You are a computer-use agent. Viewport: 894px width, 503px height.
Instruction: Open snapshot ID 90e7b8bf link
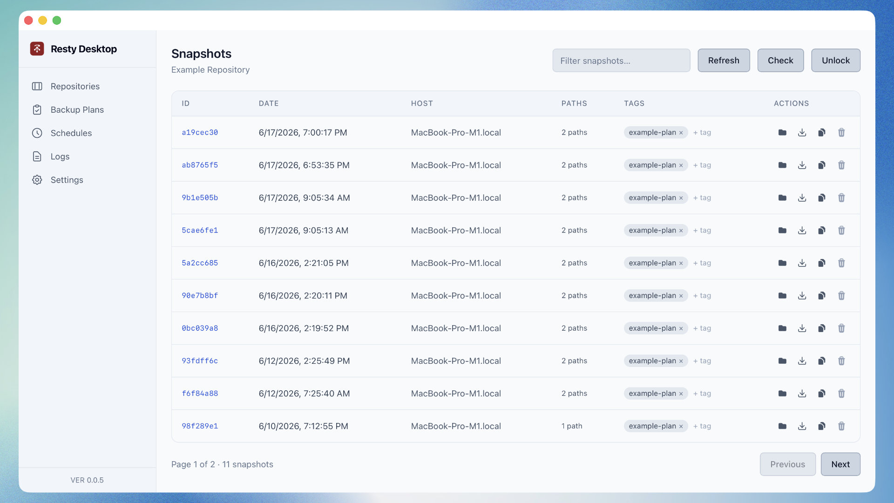[x=200, y=295]
